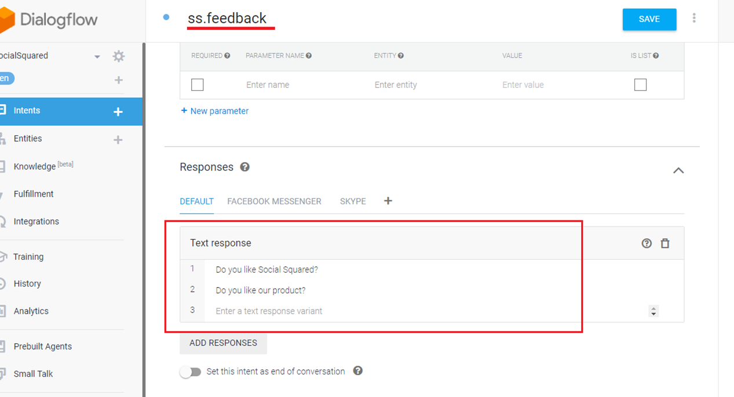Click help icon beside Responses heading
Image resolution: width=734 pixels, height=397 pixels.
[x=245, y=167]
